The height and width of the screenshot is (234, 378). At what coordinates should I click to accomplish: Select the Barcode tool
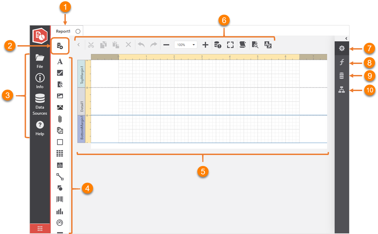click(x=59, y=199)
